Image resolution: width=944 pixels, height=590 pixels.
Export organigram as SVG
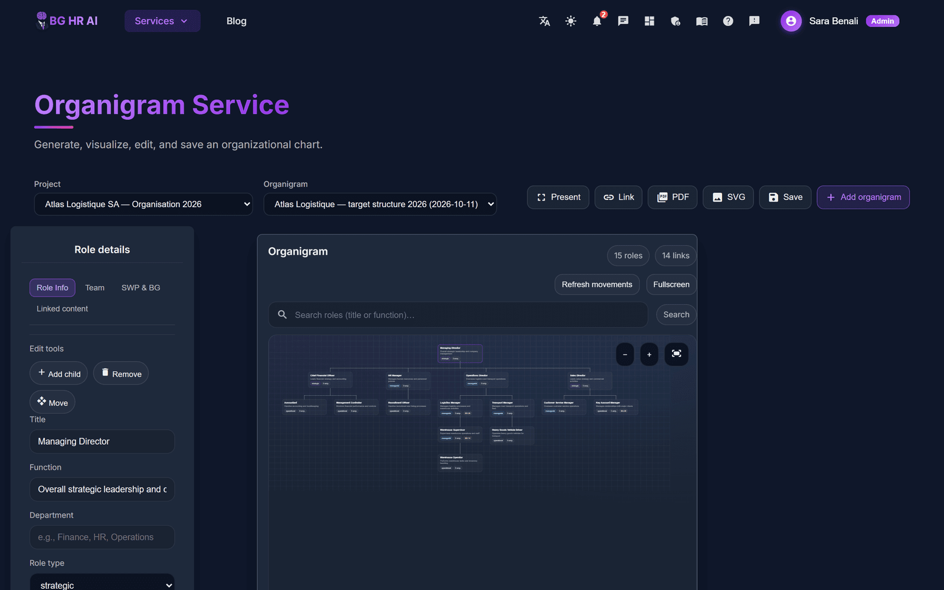click(x=728, y=197)
